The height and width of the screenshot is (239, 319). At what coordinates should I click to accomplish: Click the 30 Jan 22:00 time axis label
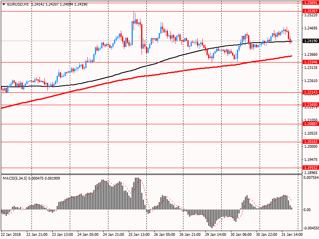pos(266,235)
